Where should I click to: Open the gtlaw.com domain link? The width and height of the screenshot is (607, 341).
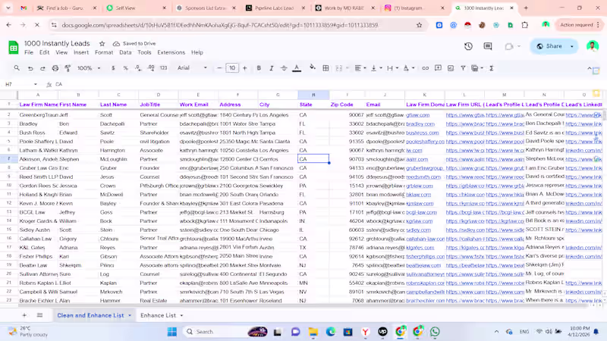click(418, 115)
